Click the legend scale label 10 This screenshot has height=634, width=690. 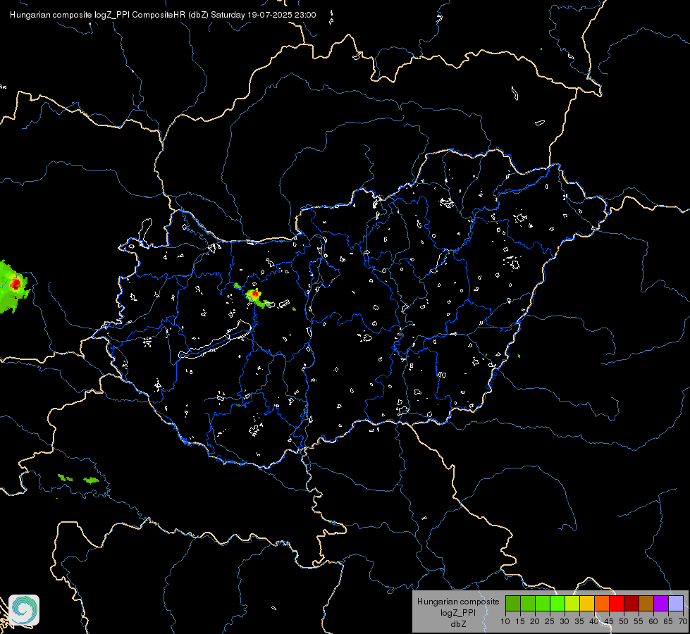(x=505, y=622)
